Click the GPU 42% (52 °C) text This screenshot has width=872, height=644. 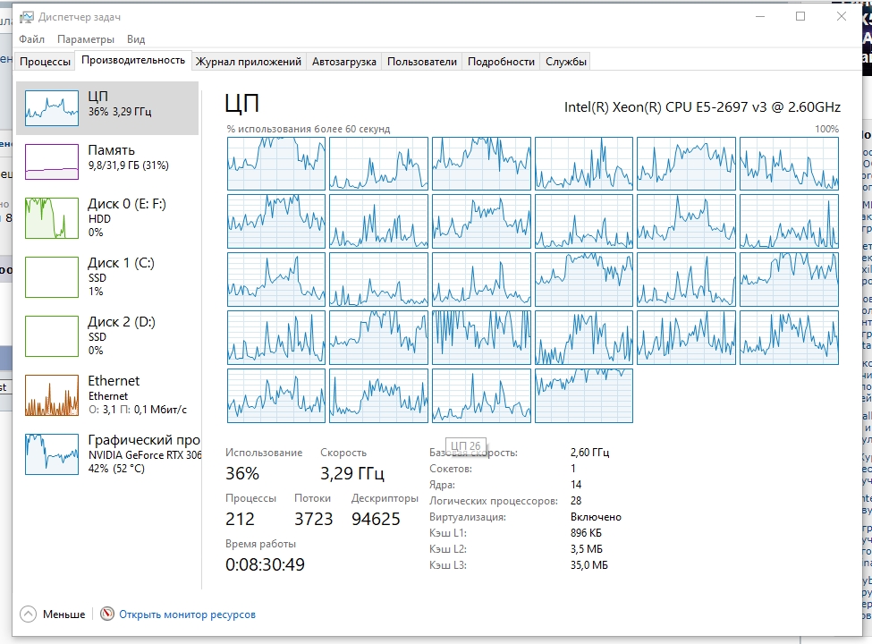click(x=116, y=469)
